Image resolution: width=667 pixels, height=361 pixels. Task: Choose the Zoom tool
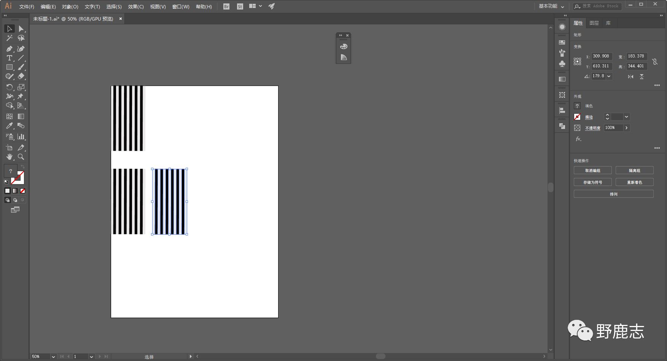coord(21,157)
